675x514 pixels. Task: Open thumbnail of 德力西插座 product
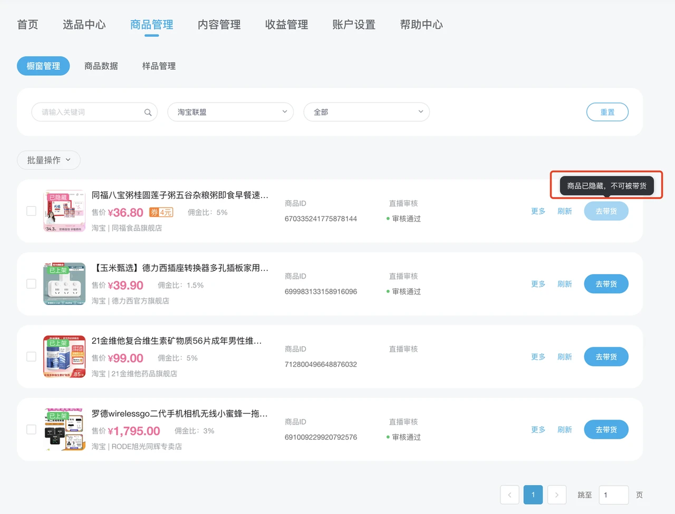click(64, 284)
